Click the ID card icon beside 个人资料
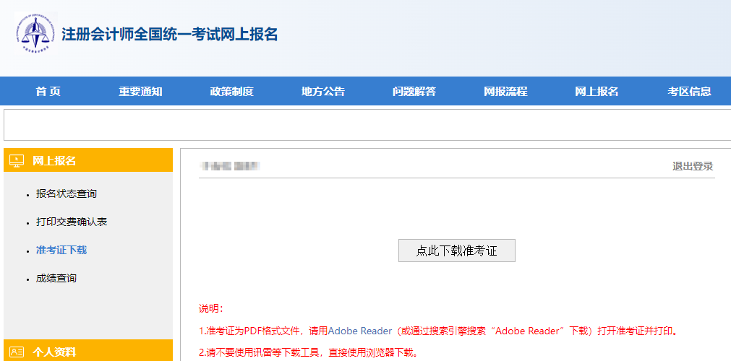Viewport: 731px width, 361px height. [x=17, y=352]
